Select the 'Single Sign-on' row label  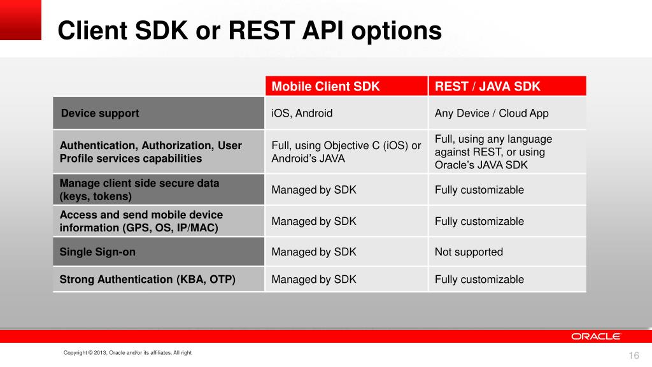pyautogui.click(x=159, y=252)
